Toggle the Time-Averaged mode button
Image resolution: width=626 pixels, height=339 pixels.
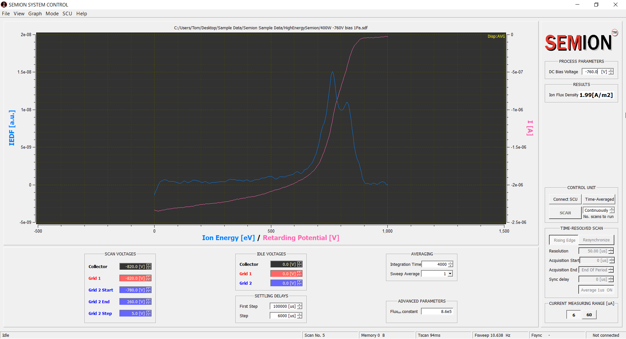[599, 199]
